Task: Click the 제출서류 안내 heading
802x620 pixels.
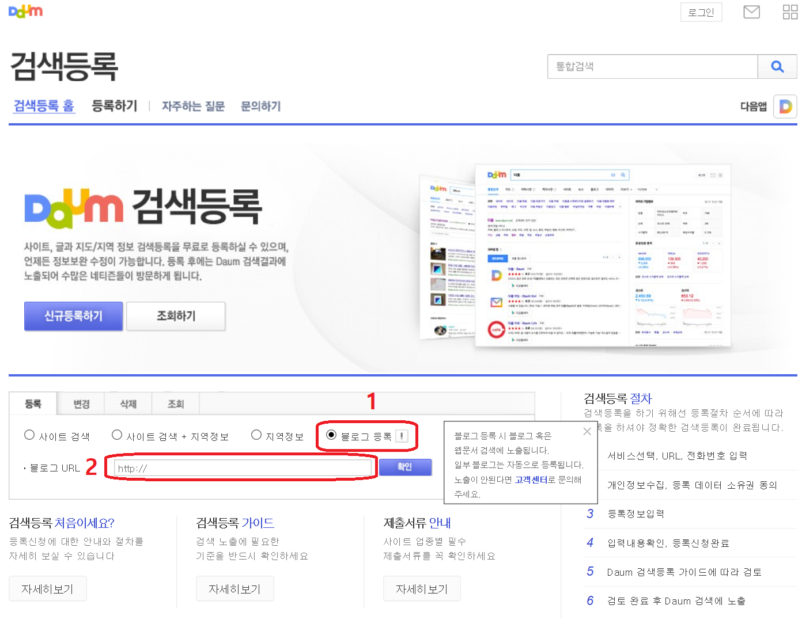Action: [x=417, y=523]
